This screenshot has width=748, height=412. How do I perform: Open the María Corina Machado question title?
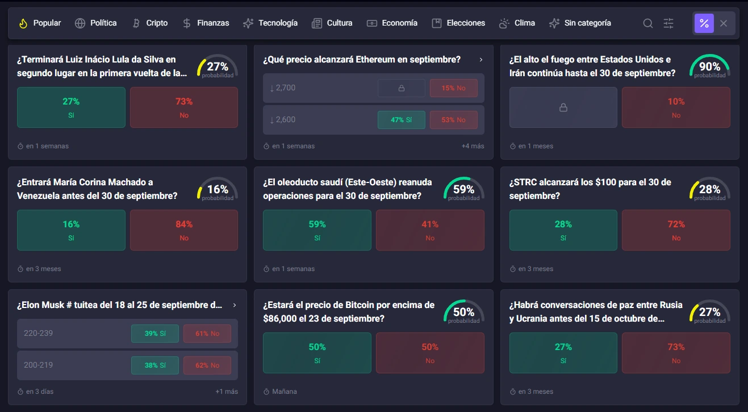97,189
